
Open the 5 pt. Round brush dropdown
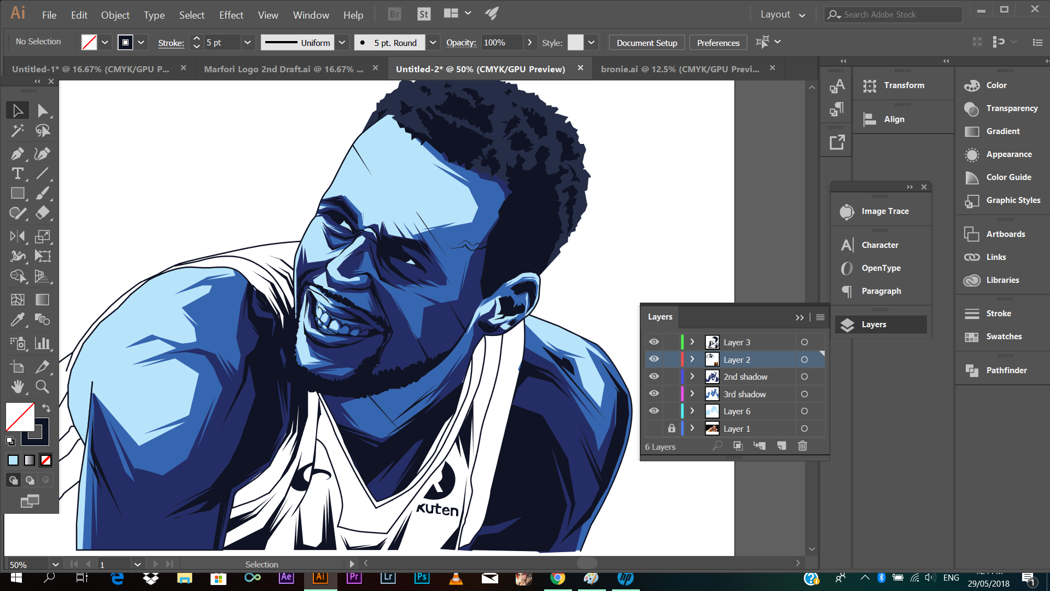click(433, 42)
